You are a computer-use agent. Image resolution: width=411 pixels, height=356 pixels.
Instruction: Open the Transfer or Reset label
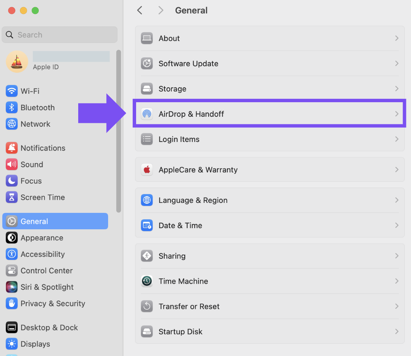click(189, 306)
